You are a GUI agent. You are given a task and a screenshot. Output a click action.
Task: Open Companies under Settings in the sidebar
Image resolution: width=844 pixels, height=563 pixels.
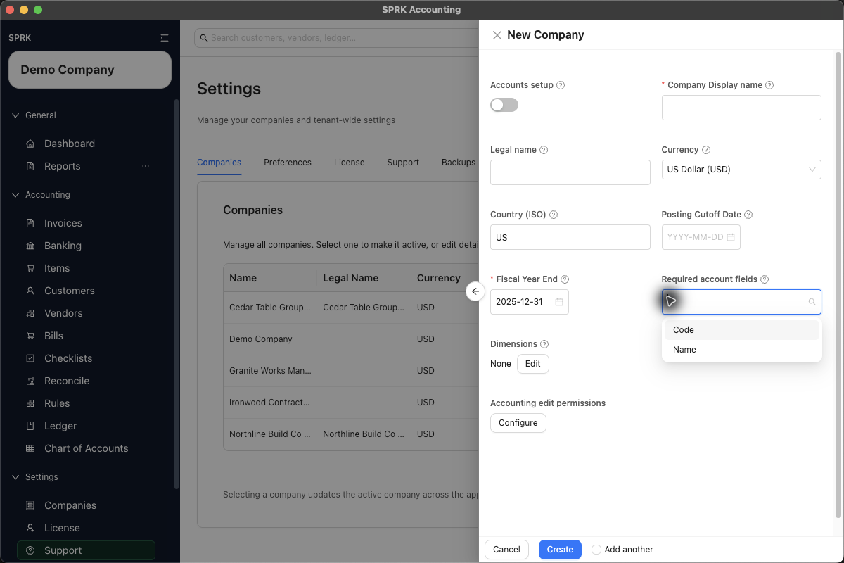coord(70,505)
